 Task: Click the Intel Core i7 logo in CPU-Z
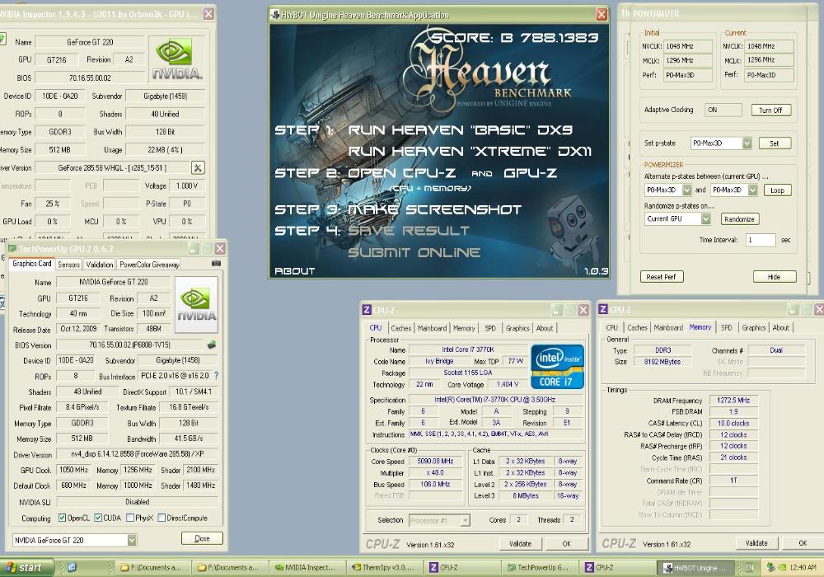coord(557,366)
